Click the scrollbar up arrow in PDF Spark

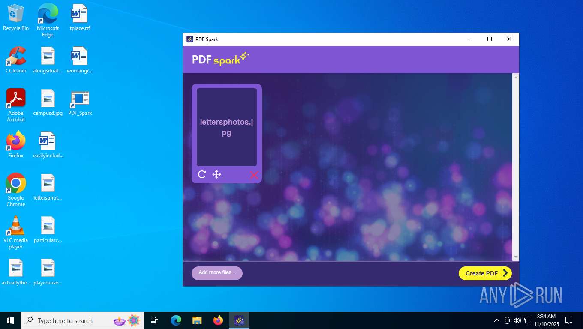click(516, 77)
